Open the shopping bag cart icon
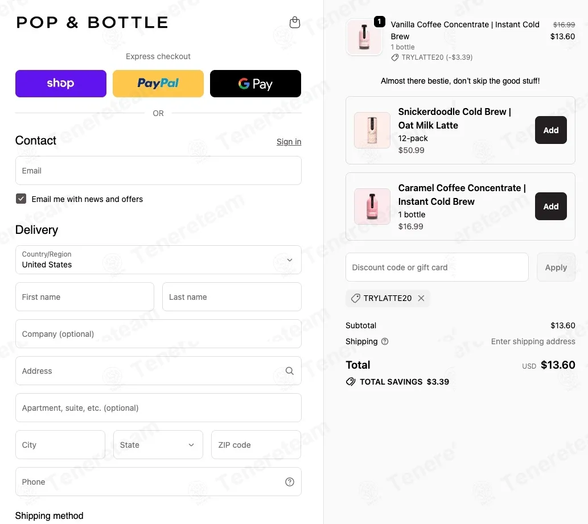 point(295,23)
